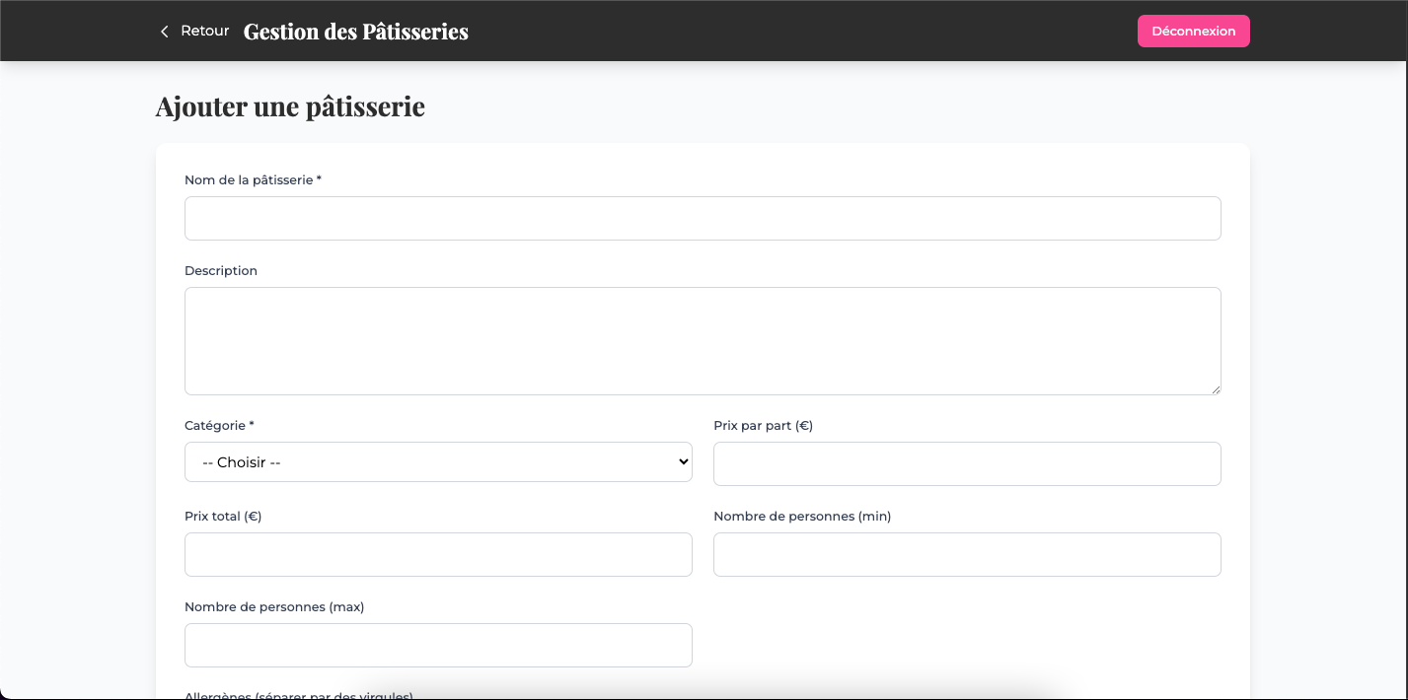This screenshot has height=700, width=1408.
Task: Click the 'Catégorie *' label text
Action: click(x=219, y=426)
